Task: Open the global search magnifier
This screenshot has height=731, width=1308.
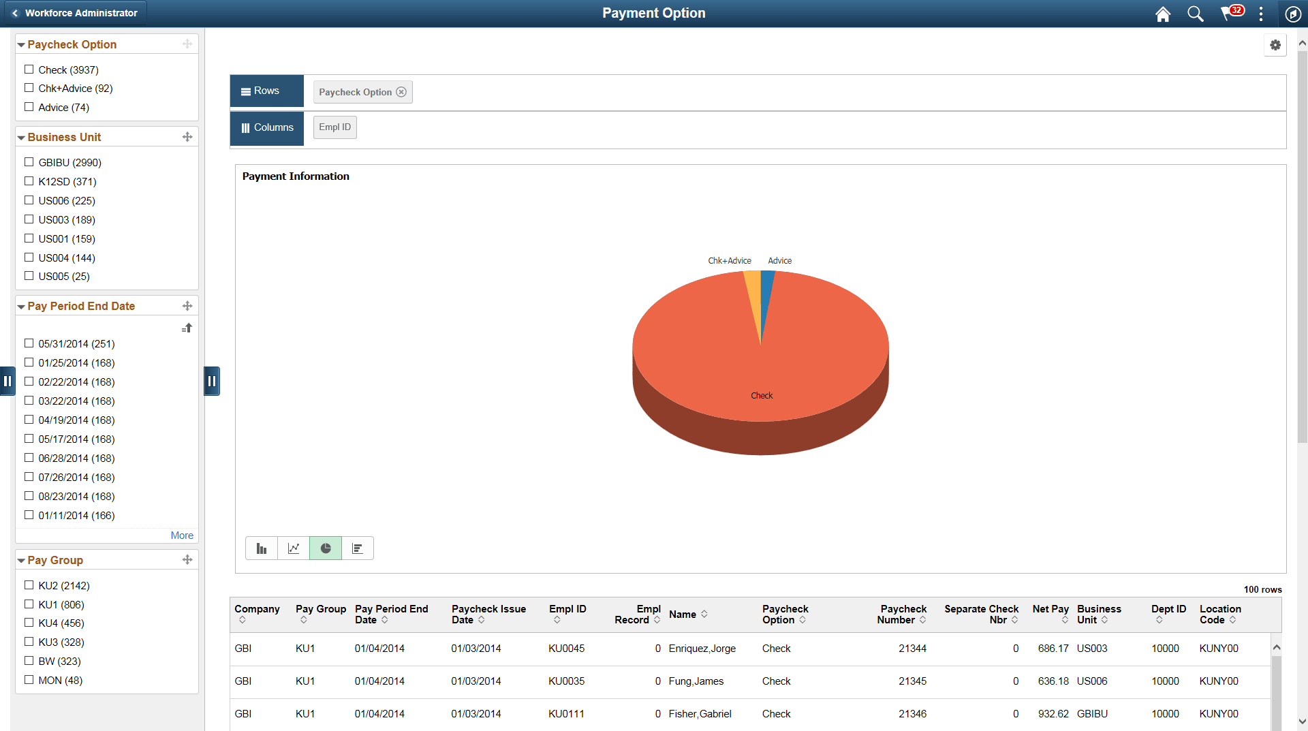Action: click(1194, 13)
